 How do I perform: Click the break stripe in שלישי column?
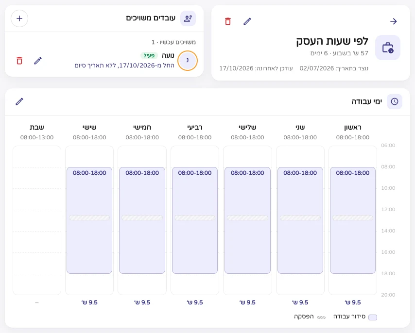tap(247, 218)
